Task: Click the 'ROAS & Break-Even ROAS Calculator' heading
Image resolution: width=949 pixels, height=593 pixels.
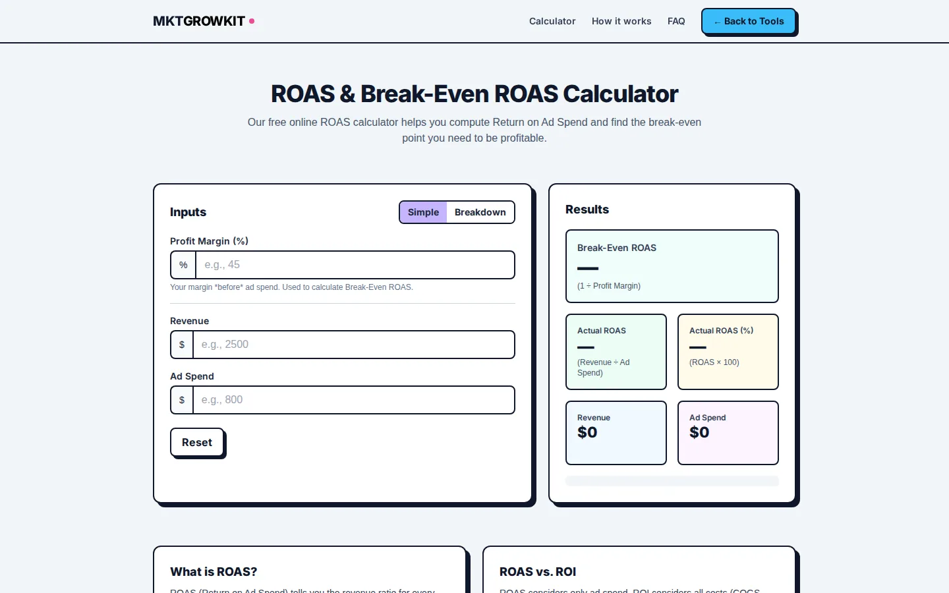Action: pos(474,94)
